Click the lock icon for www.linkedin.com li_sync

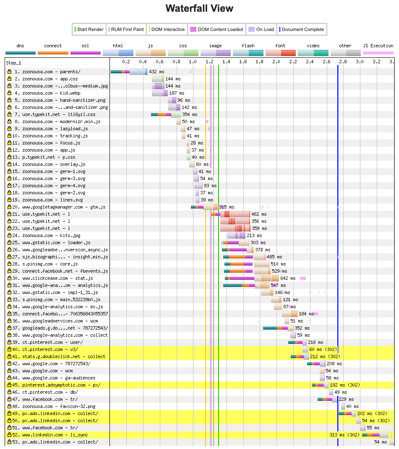pyautogui.click(x=10, y=435)
